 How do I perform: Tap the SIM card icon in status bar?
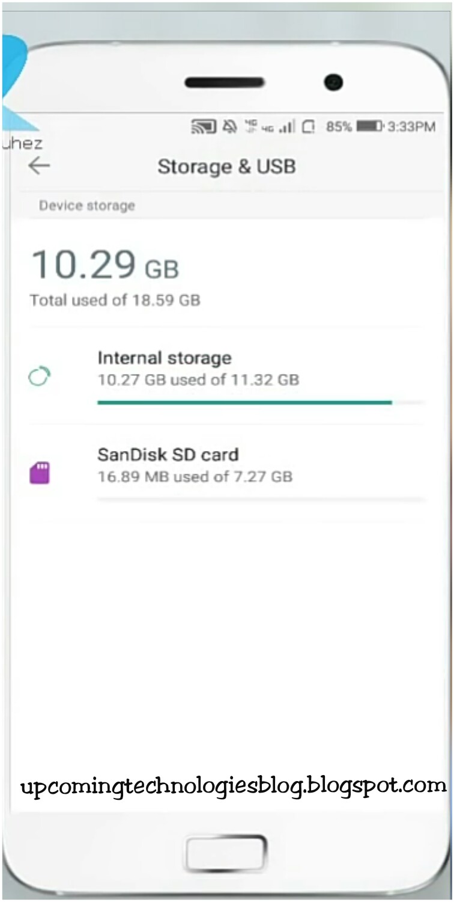coord(310,126)
